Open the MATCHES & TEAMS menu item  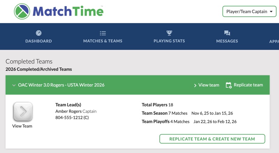[103, 41]
